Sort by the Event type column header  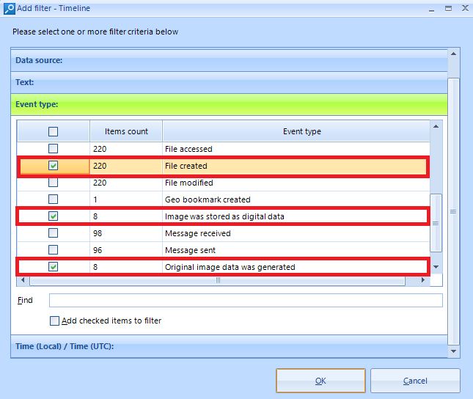[x=296, y=131]
